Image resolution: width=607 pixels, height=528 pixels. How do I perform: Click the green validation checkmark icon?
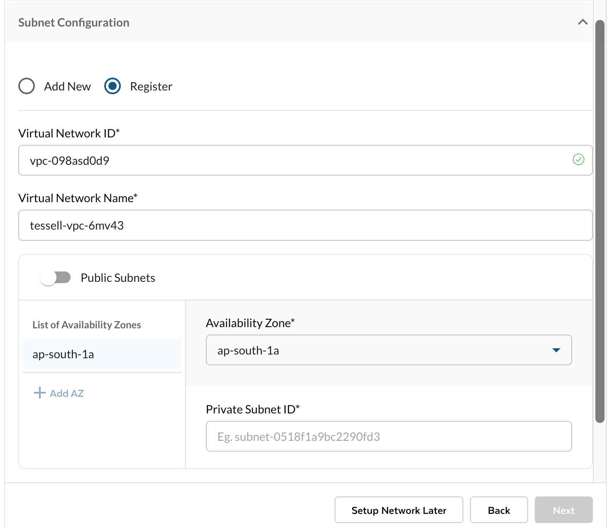pos(578,159)
